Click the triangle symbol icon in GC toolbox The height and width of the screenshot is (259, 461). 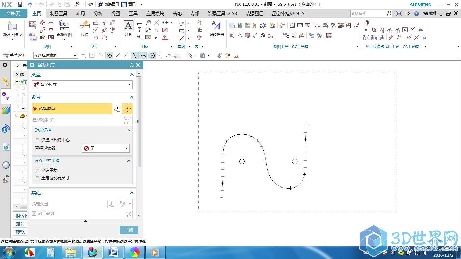(x=240, y=35)
